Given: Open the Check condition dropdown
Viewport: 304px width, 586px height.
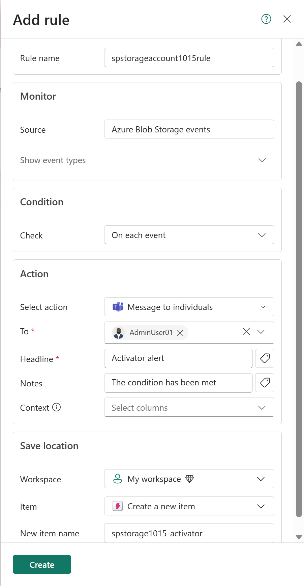Looking at the screenshot, I should 189,235.
